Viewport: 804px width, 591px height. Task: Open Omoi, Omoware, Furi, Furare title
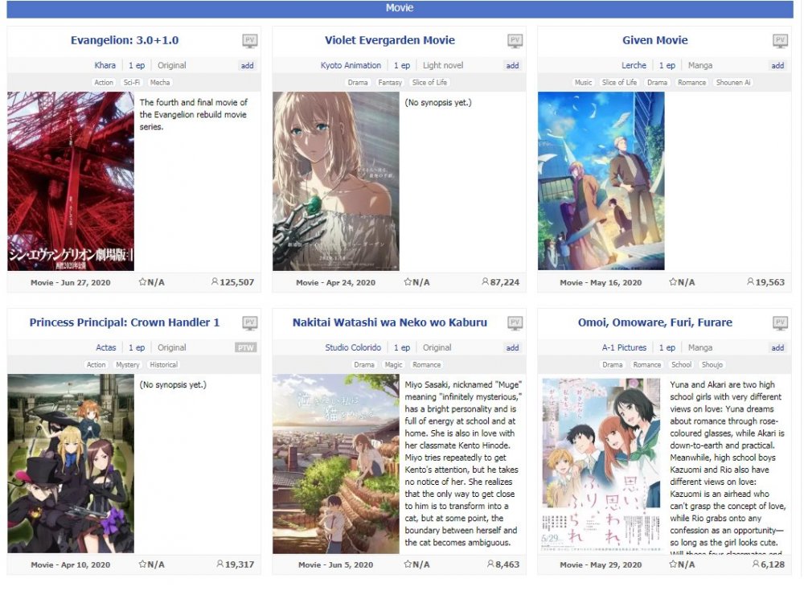coord(654,322)
